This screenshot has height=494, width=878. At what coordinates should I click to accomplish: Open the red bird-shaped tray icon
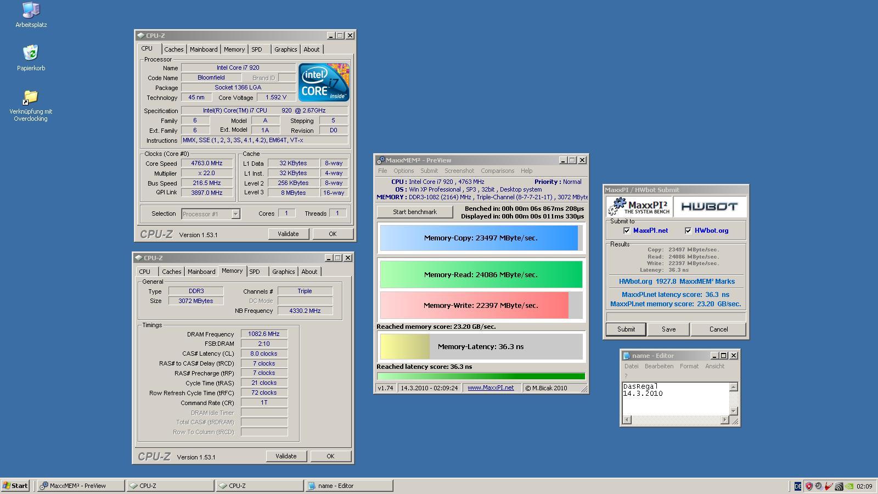click(829, 486)
